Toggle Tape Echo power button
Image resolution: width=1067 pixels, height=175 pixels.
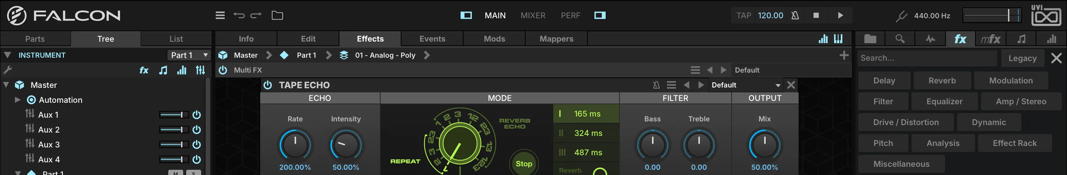pyautogui.click(x=268, y=85)
